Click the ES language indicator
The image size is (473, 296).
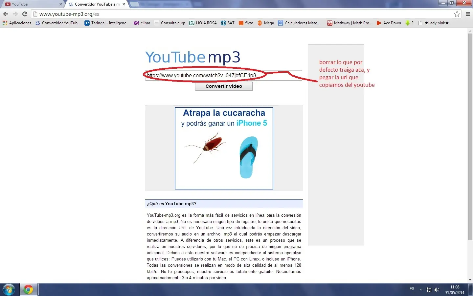412,289
